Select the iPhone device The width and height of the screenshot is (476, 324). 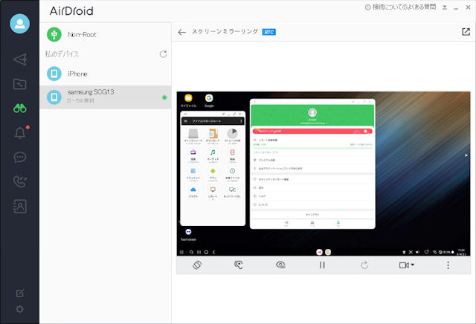click(106, 74)
